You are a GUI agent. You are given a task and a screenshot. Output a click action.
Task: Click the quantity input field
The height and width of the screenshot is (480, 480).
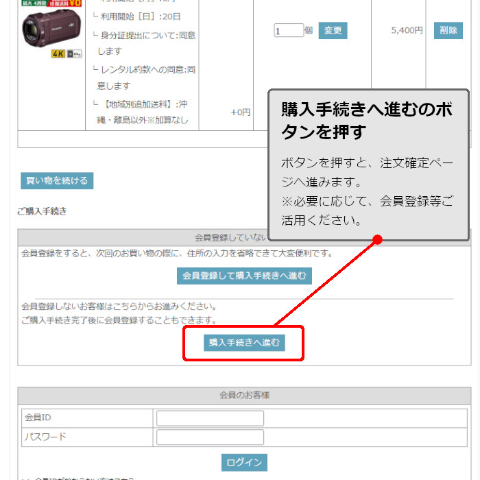point(289,31)
